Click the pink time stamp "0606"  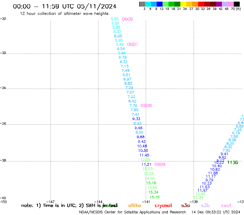click(128, 19)
